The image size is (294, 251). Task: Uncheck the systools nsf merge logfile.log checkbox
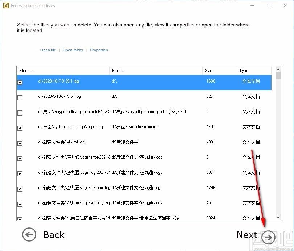tap(20, 128)
